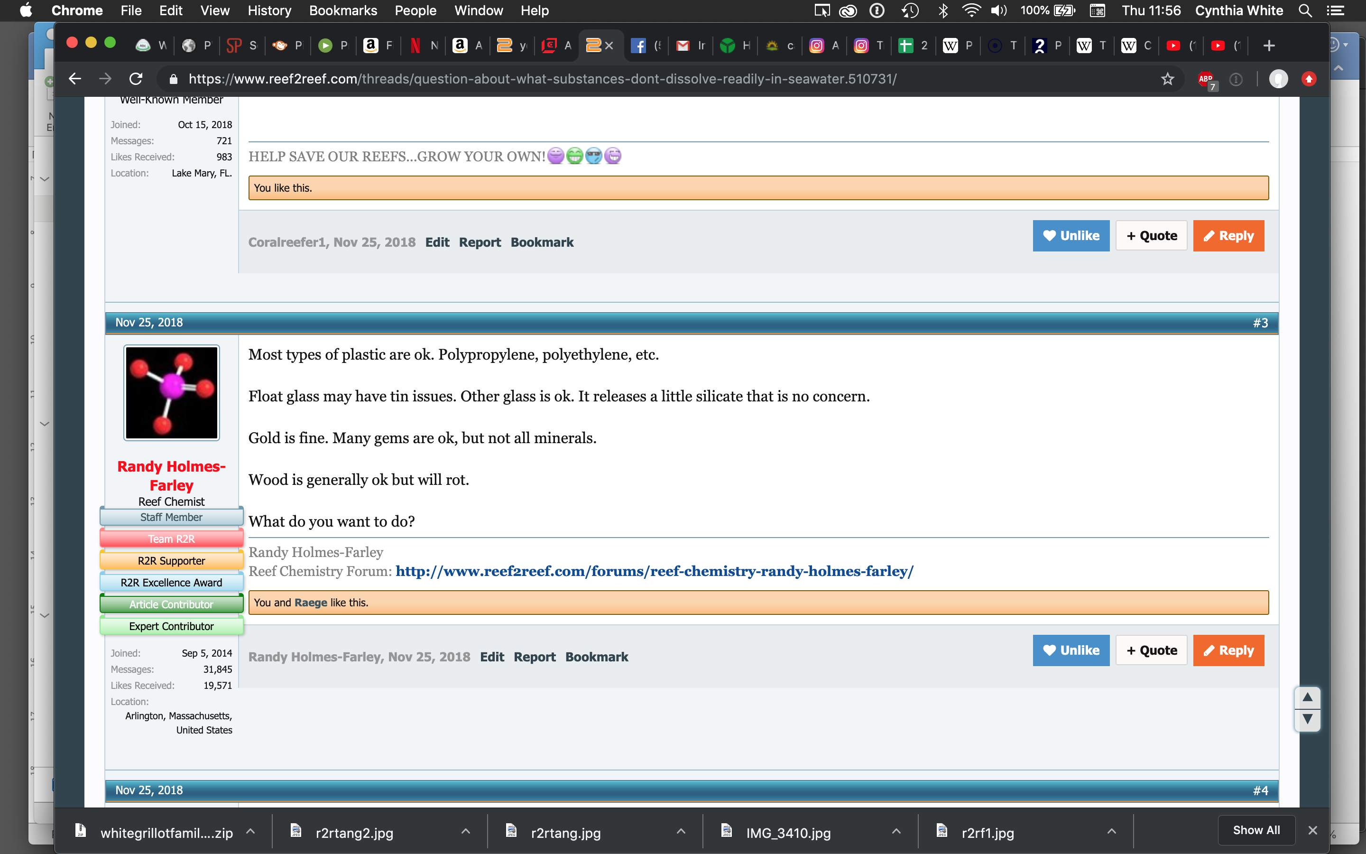
Task: Open post number #4 permalink
Action: pos(1260,790)
